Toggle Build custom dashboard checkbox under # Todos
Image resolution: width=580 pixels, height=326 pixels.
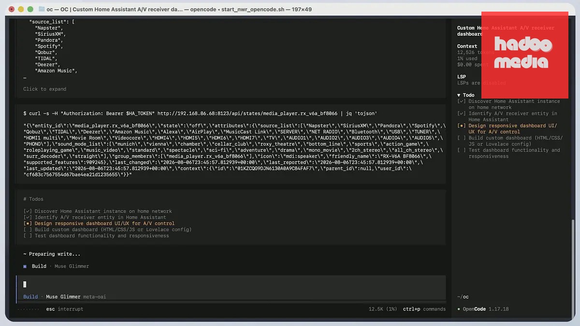28,229
